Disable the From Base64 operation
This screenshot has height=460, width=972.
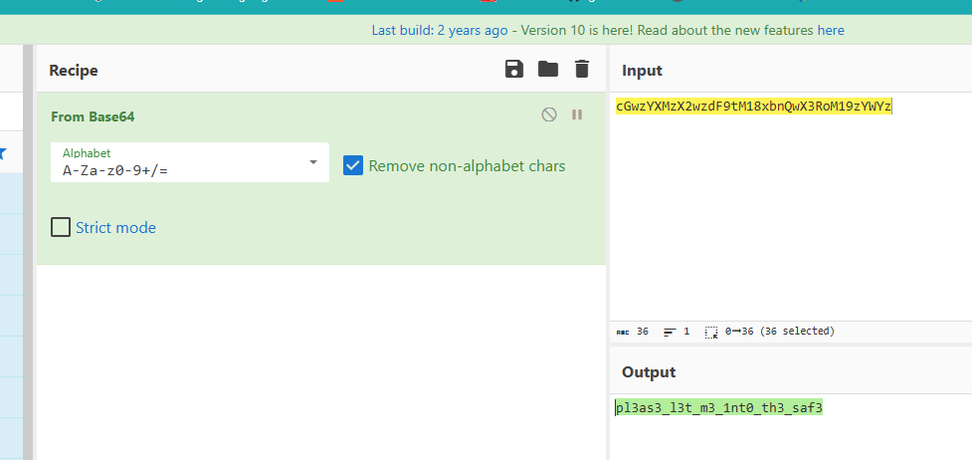click(549, 115)
